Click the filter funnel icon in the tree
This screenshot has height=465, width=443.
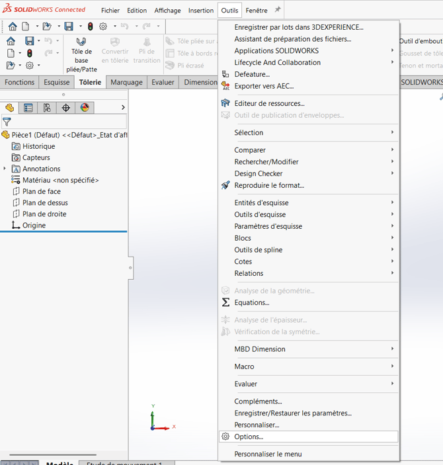click(7, 122)
